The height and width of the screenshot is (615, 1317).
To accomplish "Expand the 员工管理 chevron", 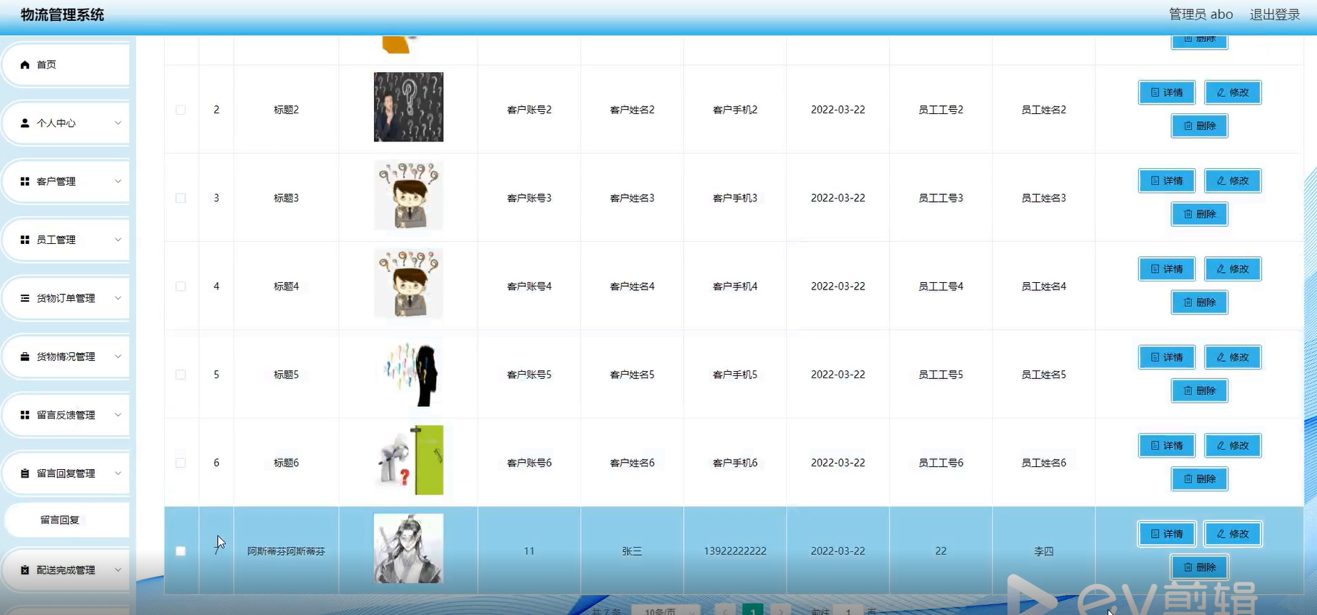I will 118,240.
